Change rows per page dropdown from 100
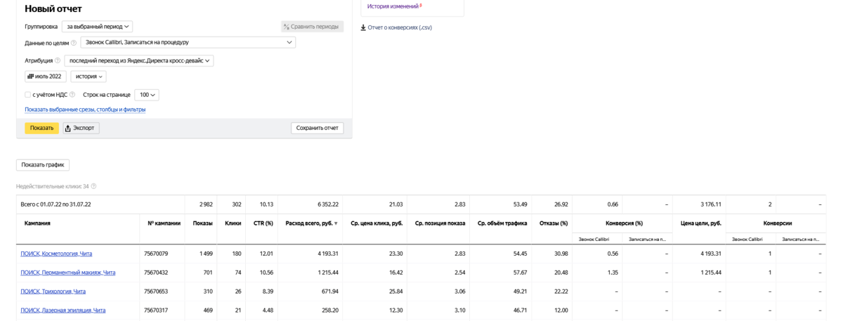 tap(146, 95)
